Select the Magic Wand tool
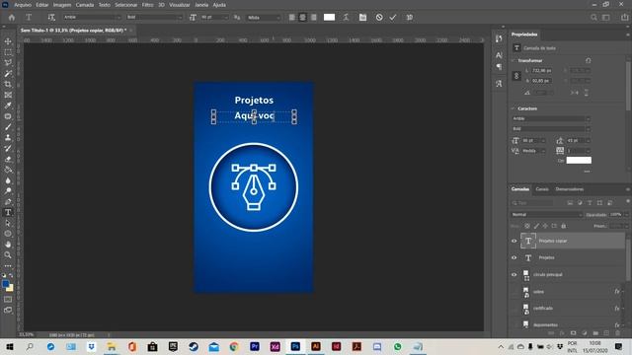This screenshot has height=355, width=632. click(8, 74)
